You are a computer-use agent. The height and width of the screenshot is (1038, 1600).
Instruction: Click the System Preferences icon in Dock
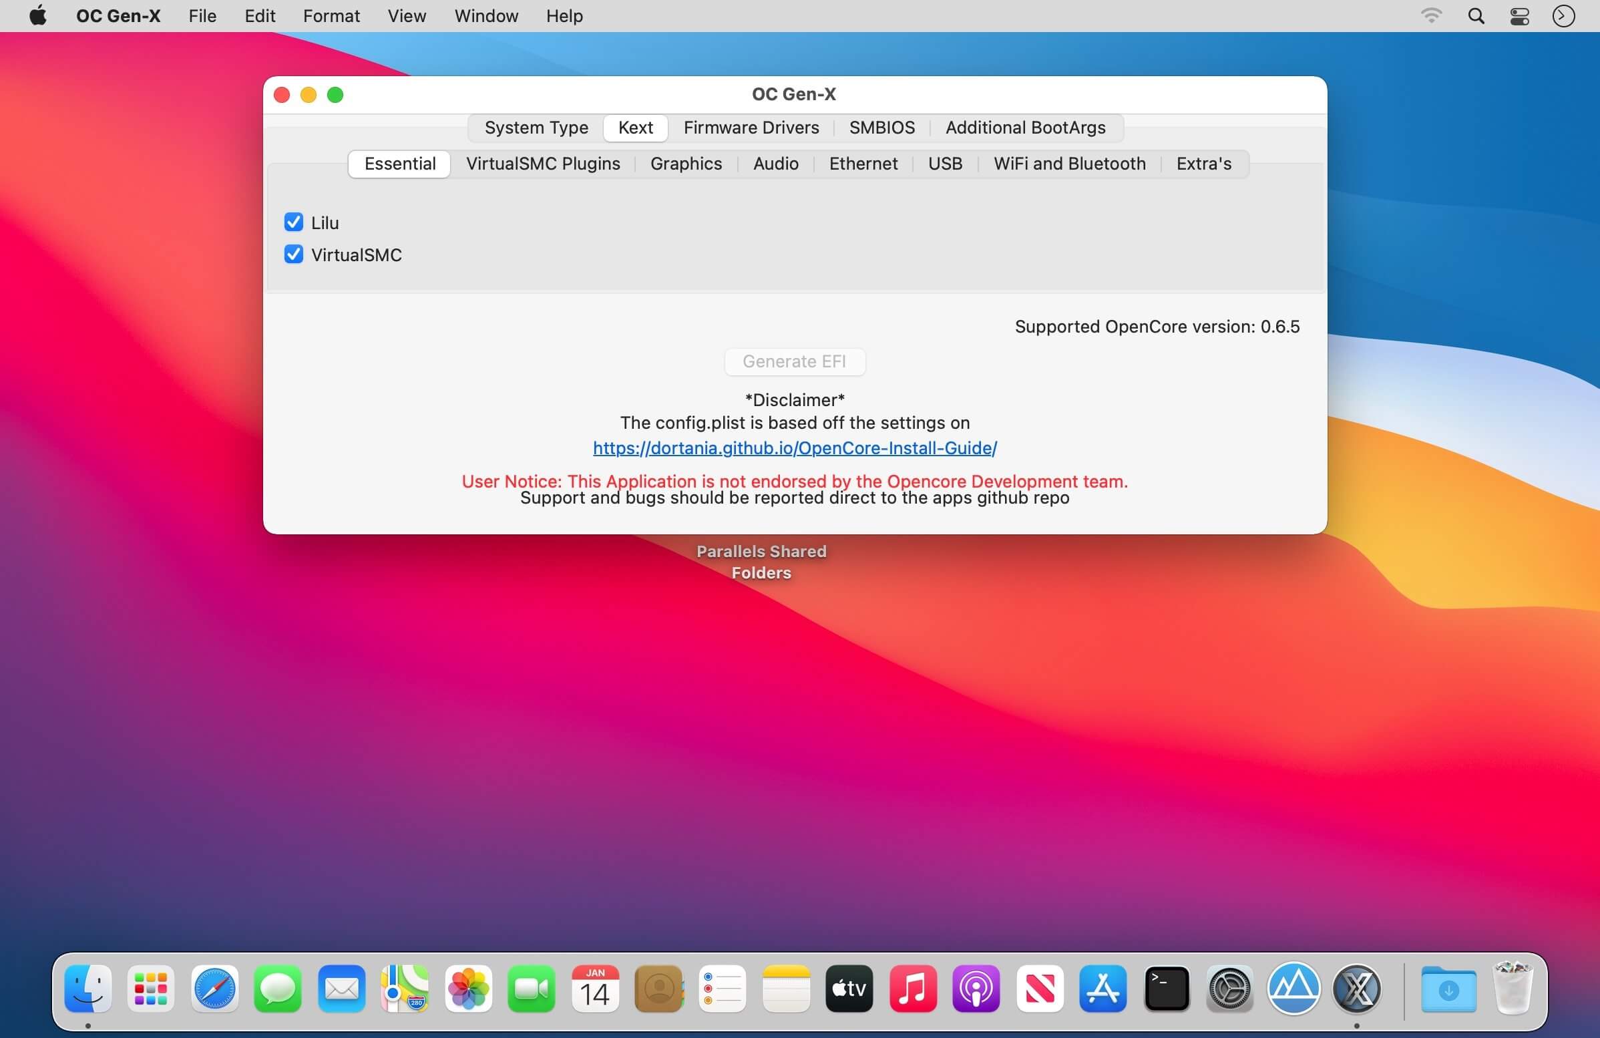coord(1229,988)
